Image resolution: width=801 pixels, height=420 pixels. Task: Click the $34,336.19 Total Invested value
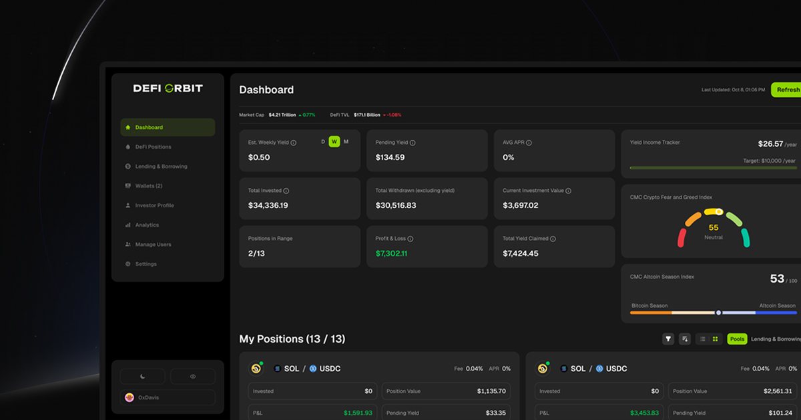click(x=268, y=205)
